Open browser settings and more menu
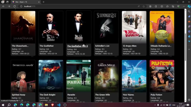 tap(184, 6)
